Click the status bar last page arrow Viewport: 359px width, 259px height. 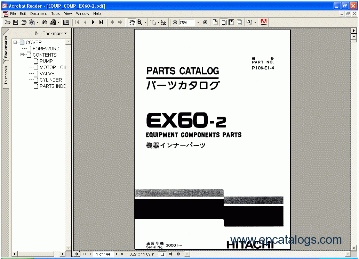pyautogui.click(x=122, y=254)
